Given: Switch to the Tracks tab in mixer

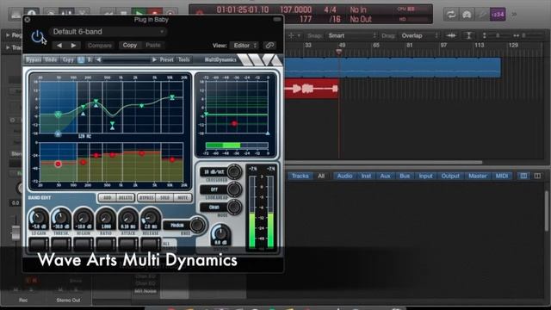Looking at the screenshot, I should tap(300, 176).
